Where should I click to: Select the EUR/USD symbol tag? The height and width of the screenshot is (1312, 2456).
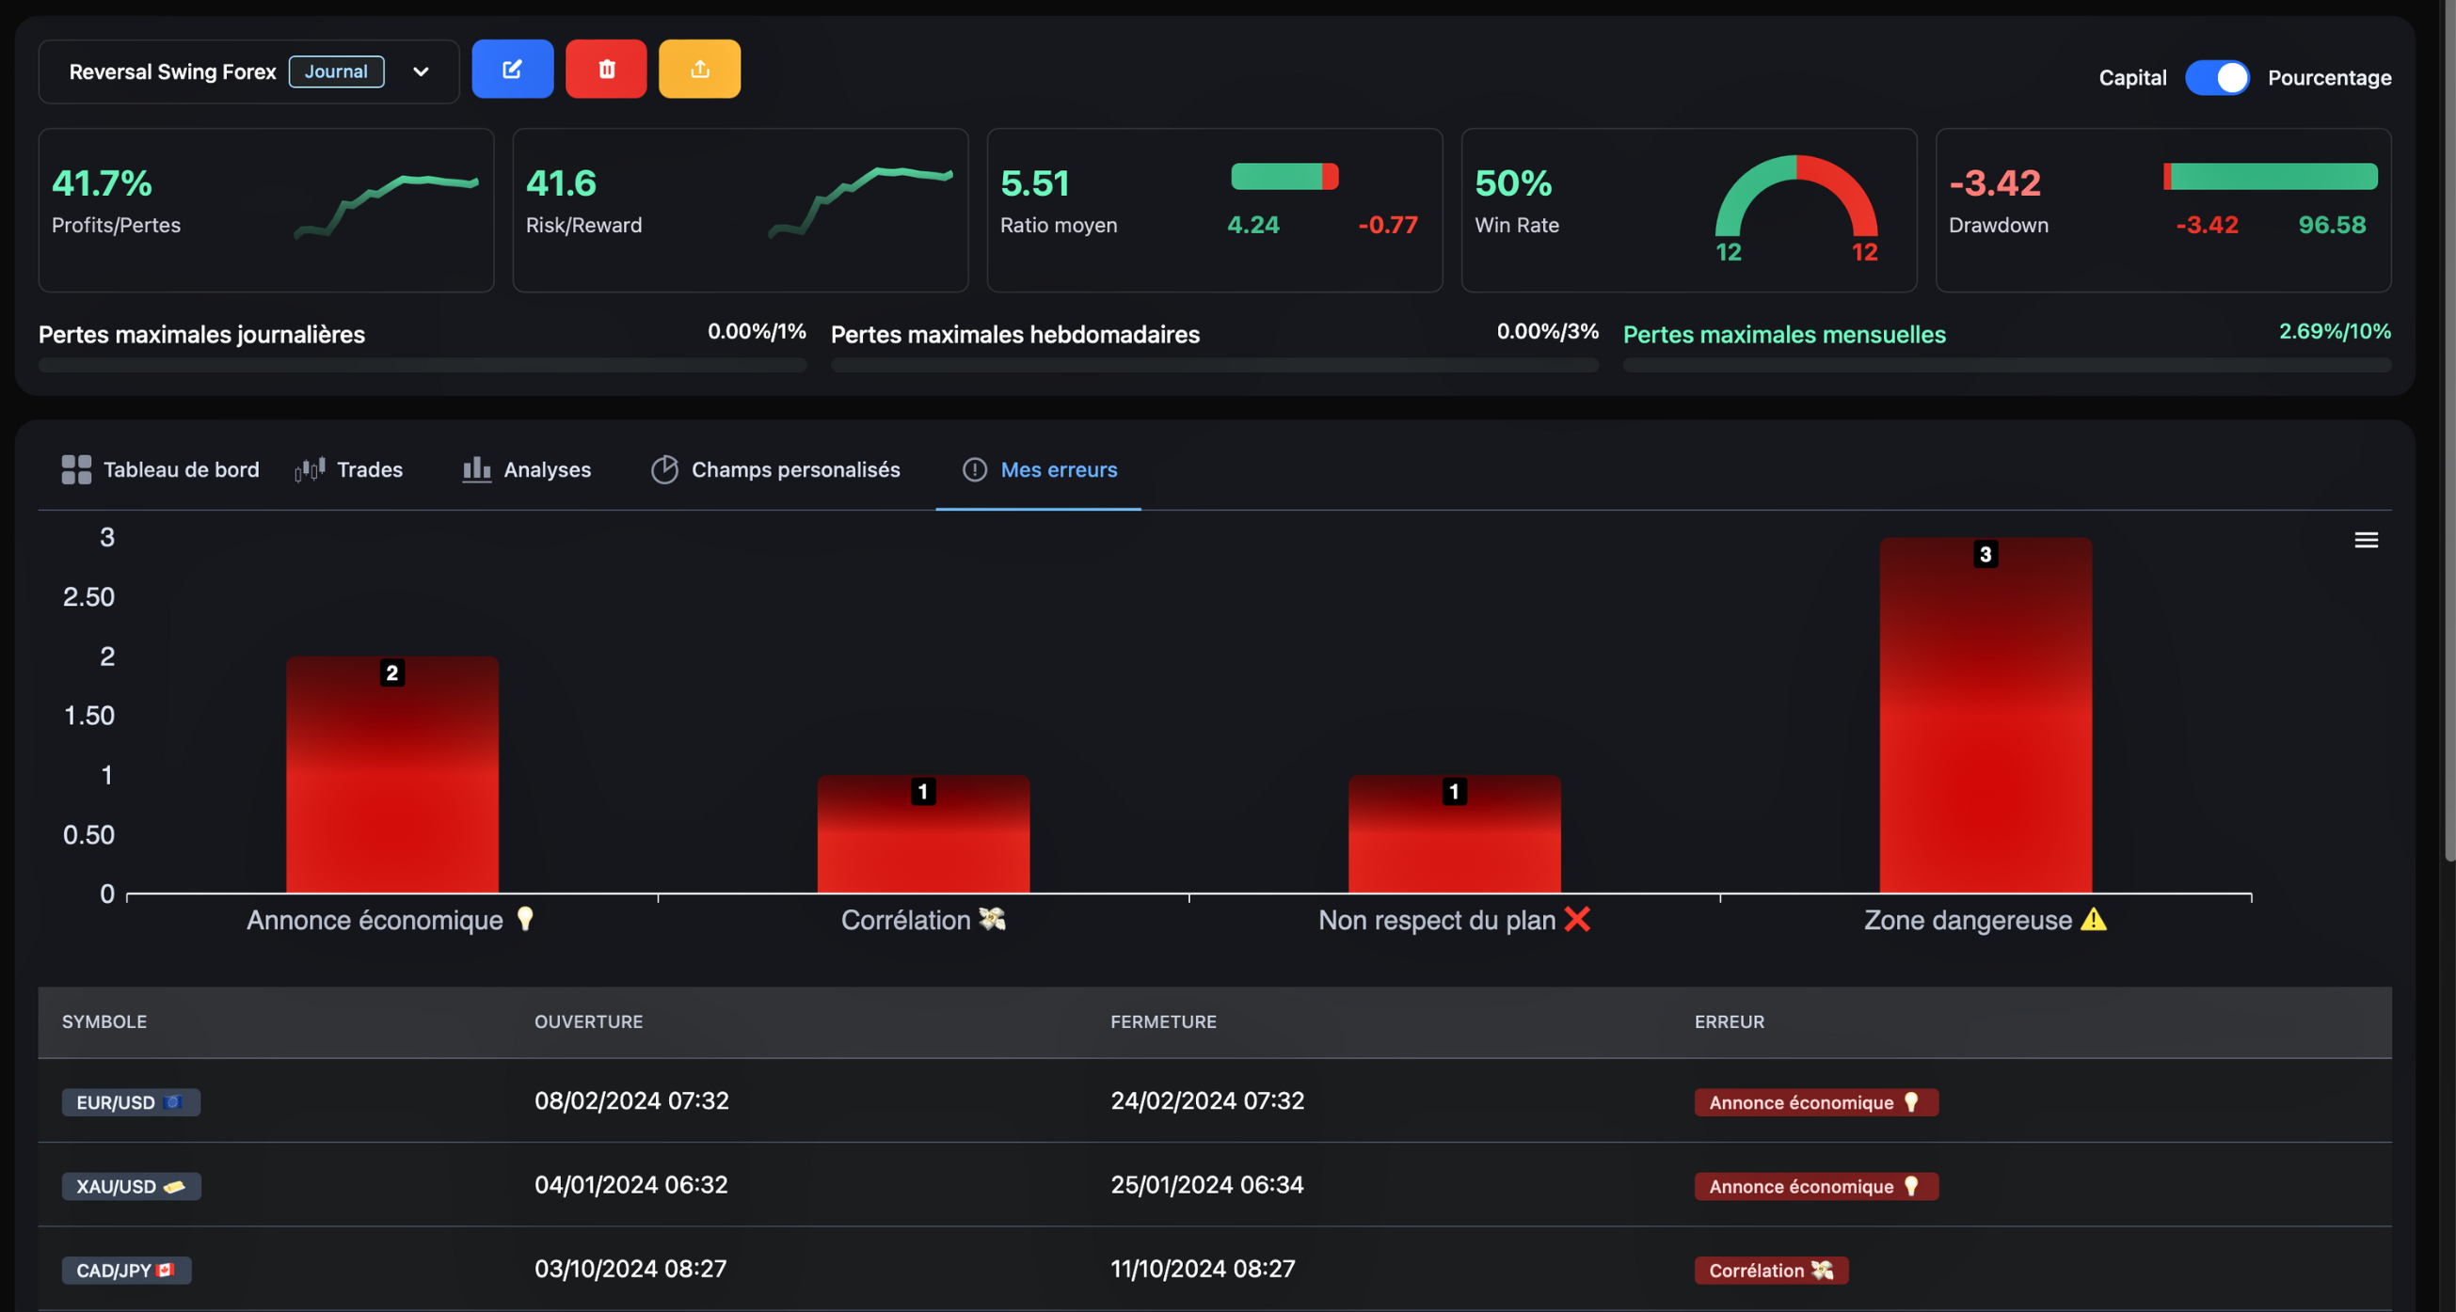[x=131, y=1102]
